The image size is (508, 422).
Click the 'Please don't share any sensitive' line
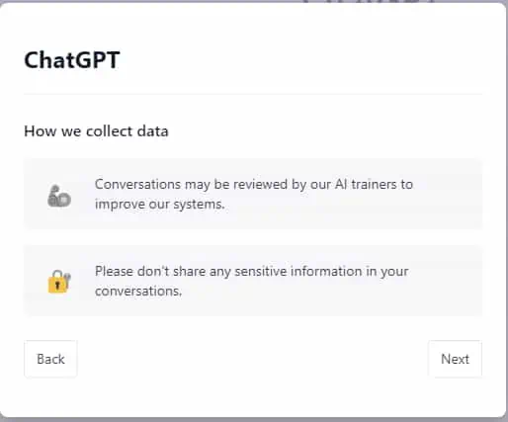252,272
